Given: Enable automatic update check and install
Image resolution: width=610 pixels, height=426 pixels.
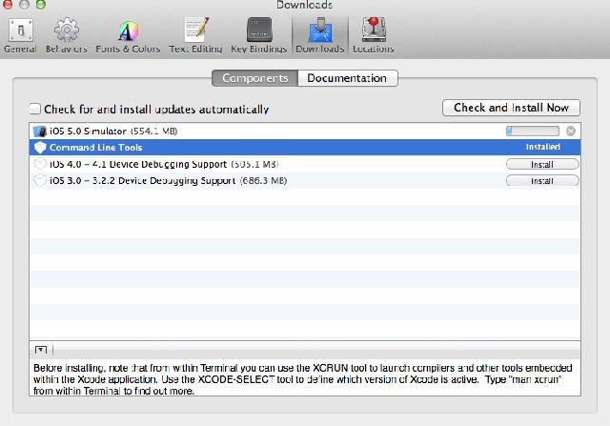Looking at the screenshot, I should click(35, 110).
